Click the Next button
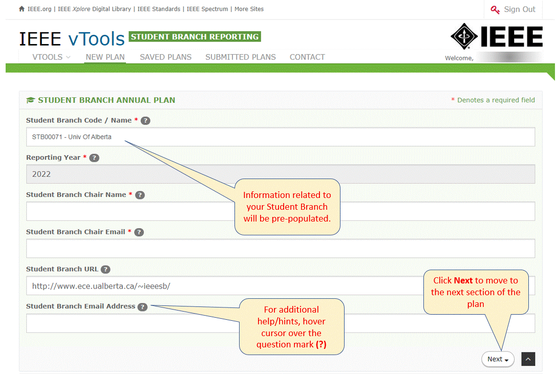556x374 pixels. click(x=498, y=359)
